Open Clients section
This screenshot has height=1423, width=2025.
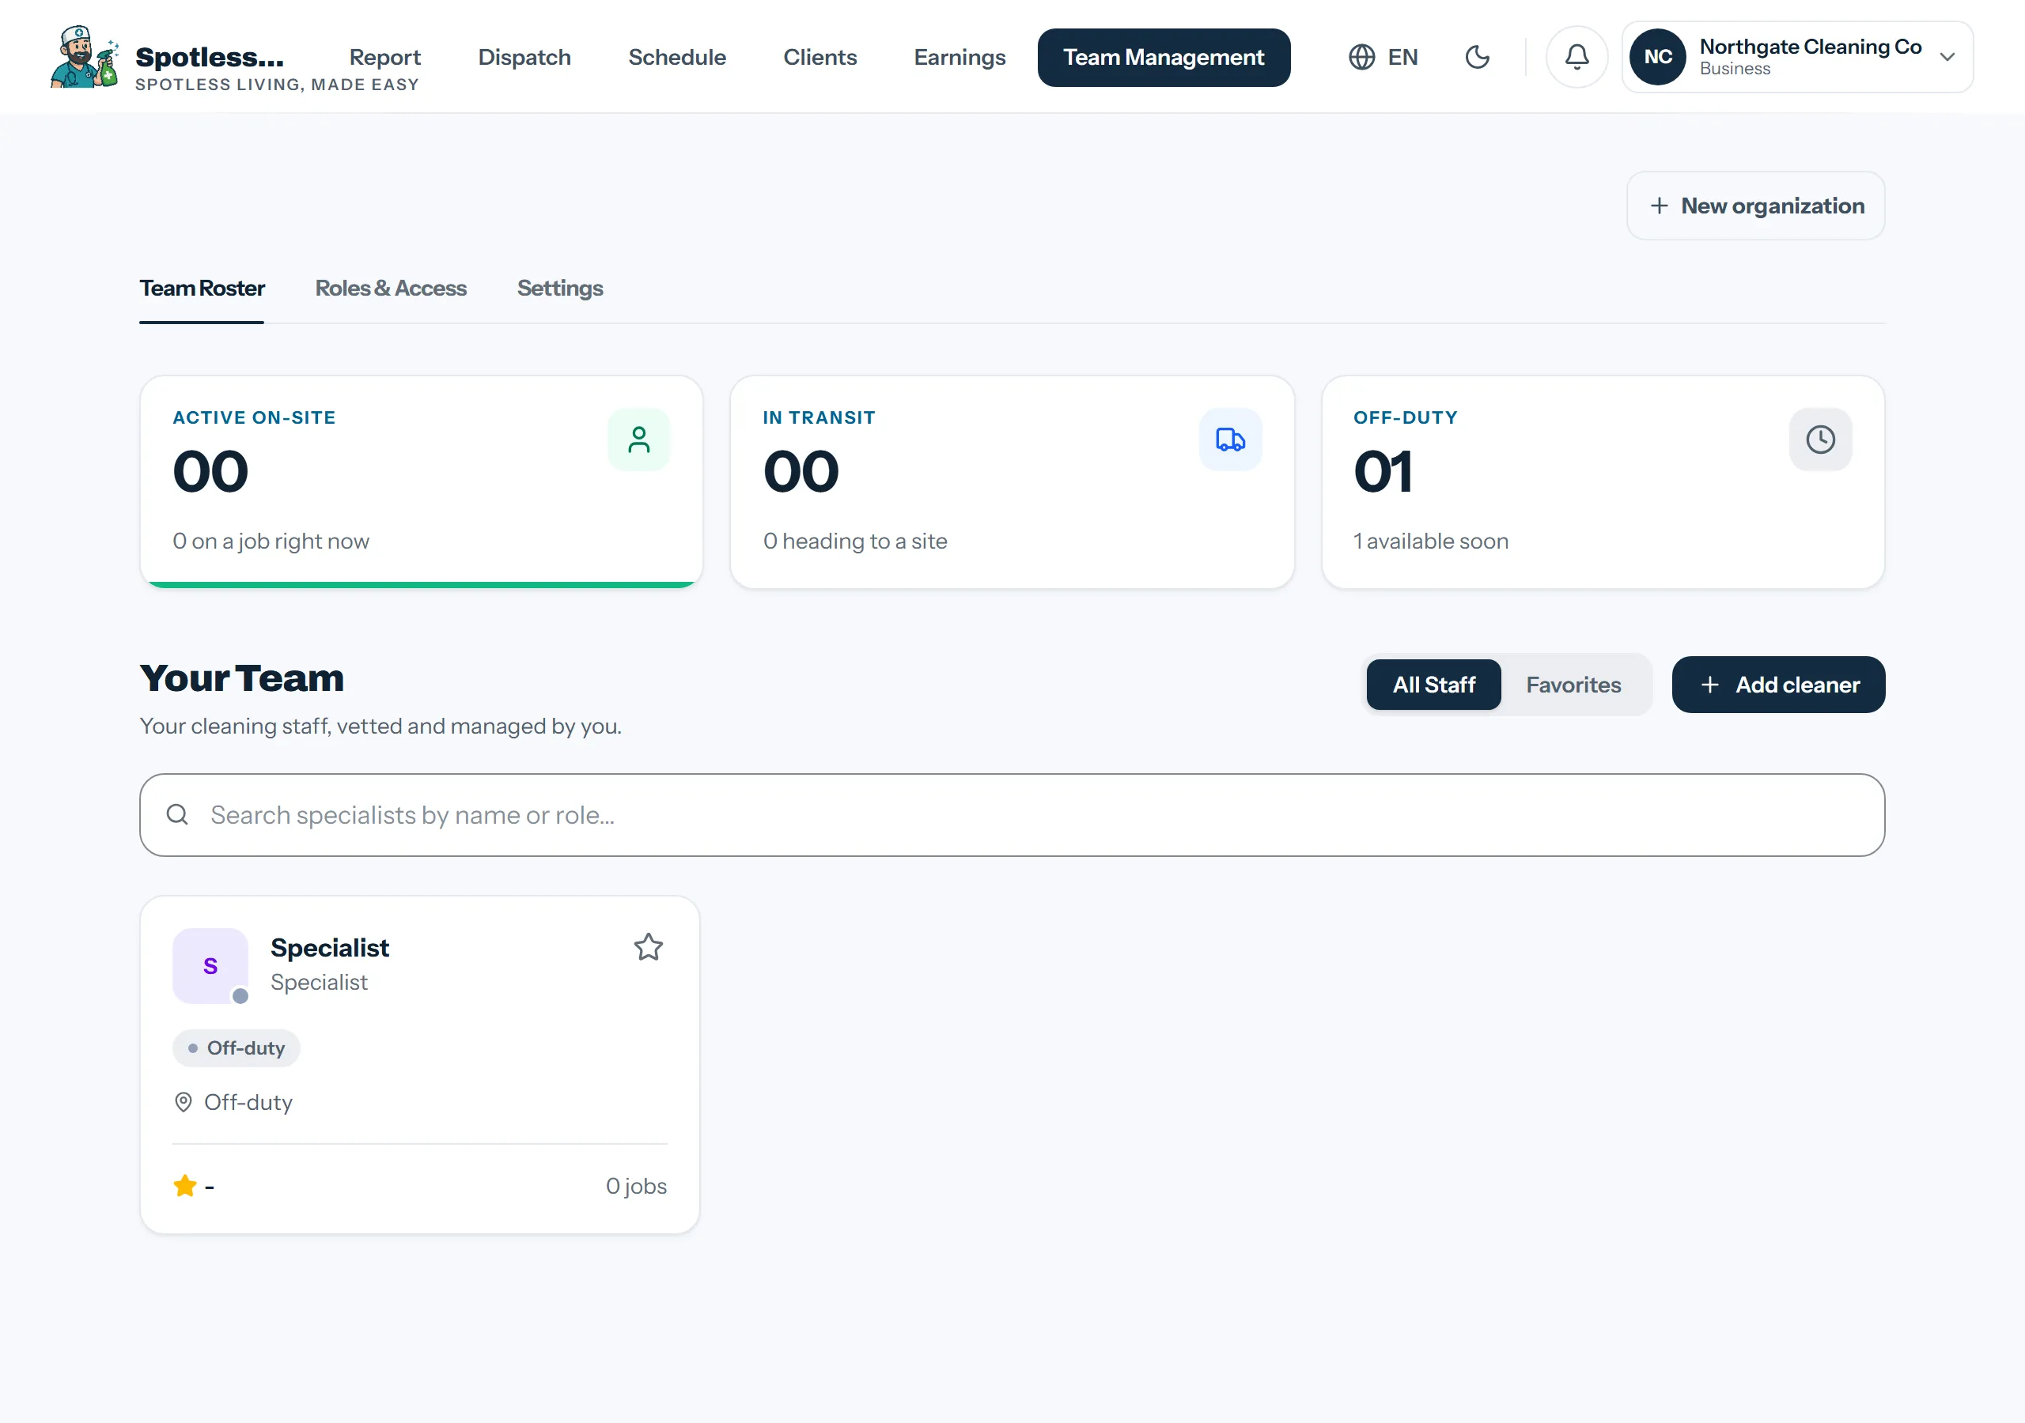tap(820, 57)
